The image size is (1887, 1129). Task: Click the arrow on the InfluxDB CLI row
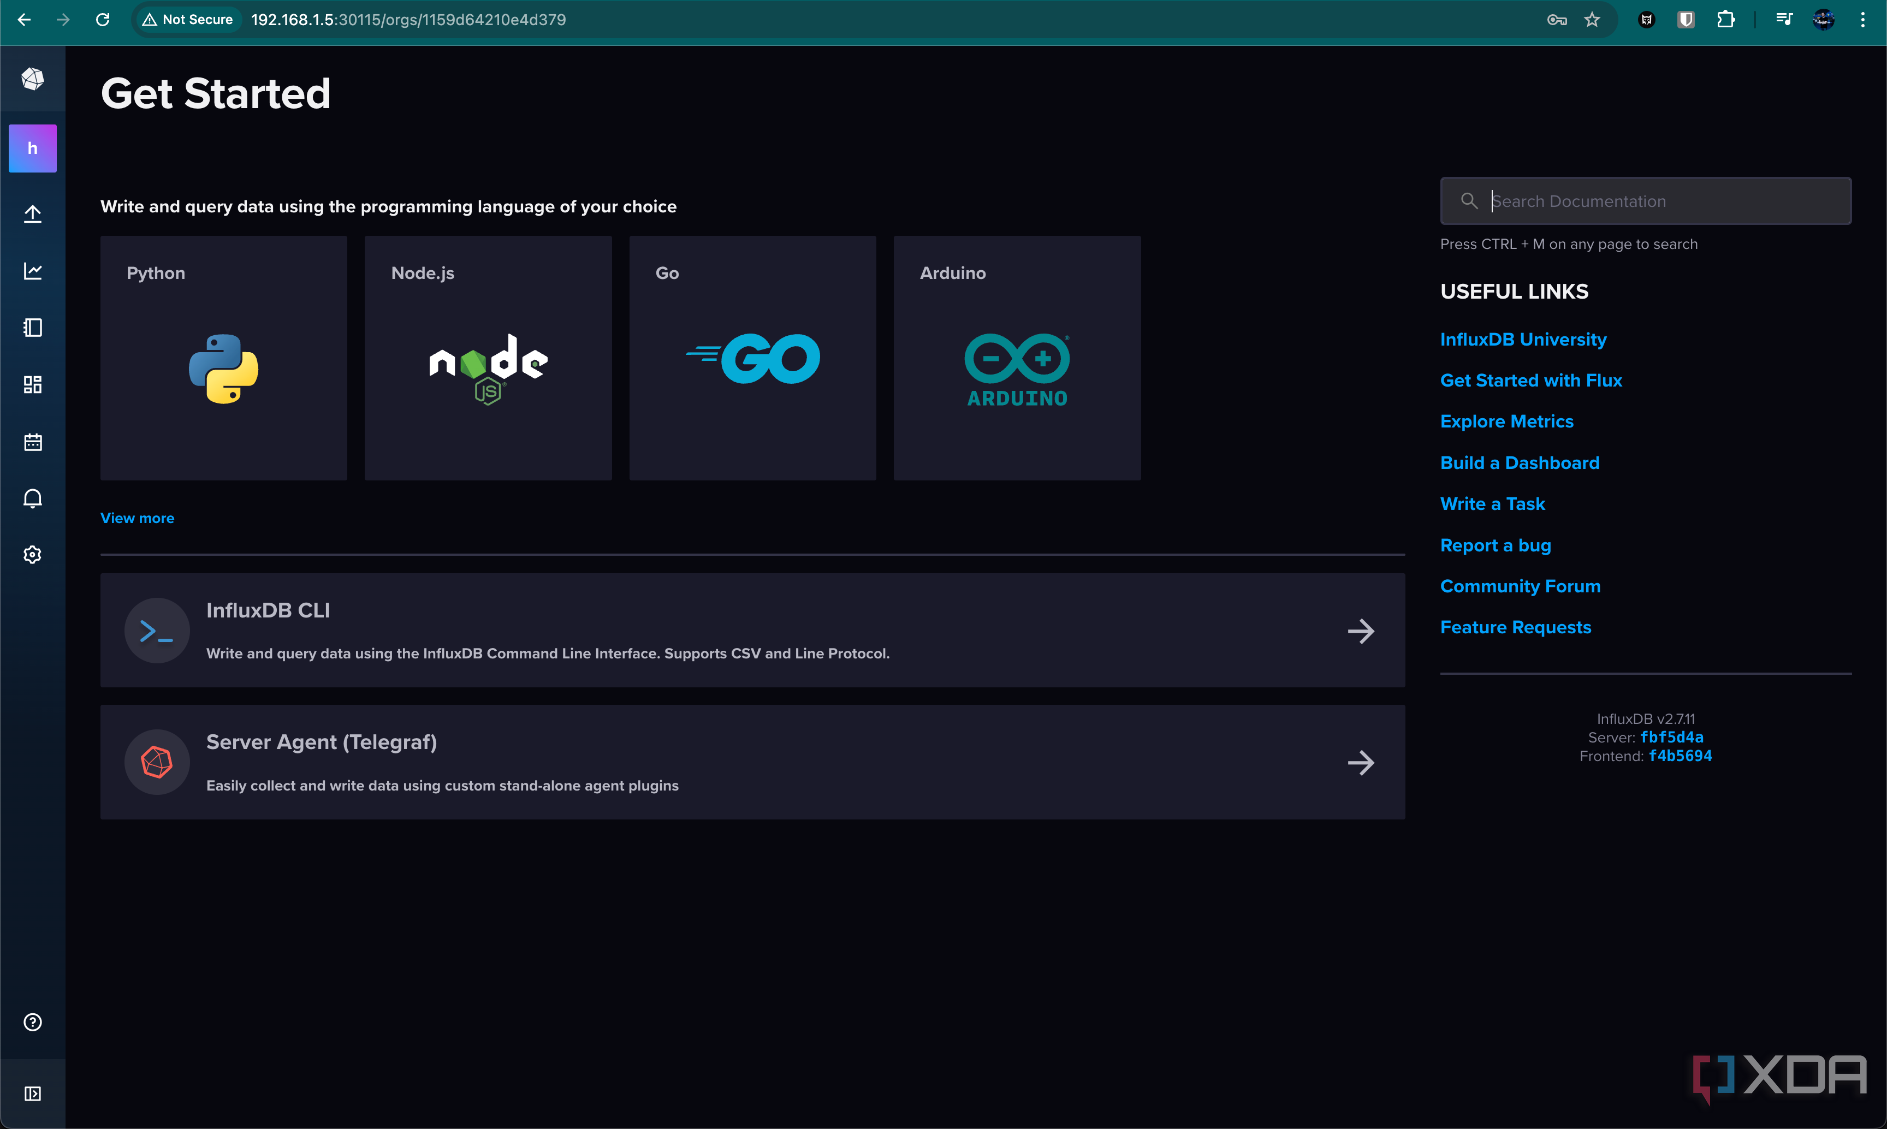tap(1361, 631)
